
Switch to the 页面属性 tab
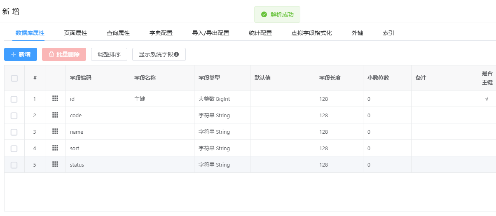pyautogui.click(x=75, y=33)
